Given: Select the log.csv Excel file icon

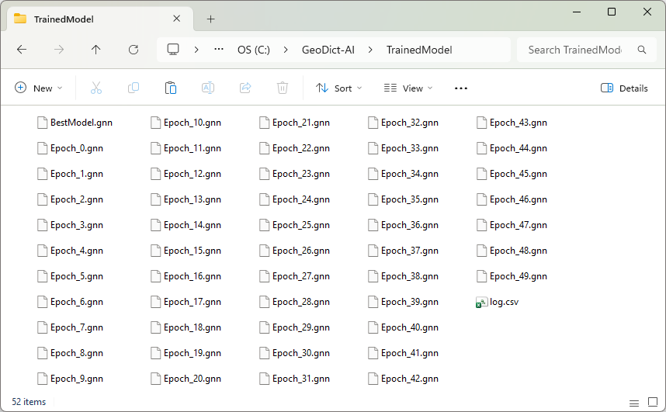Looking at the screenshot, I should click(481, 302).
